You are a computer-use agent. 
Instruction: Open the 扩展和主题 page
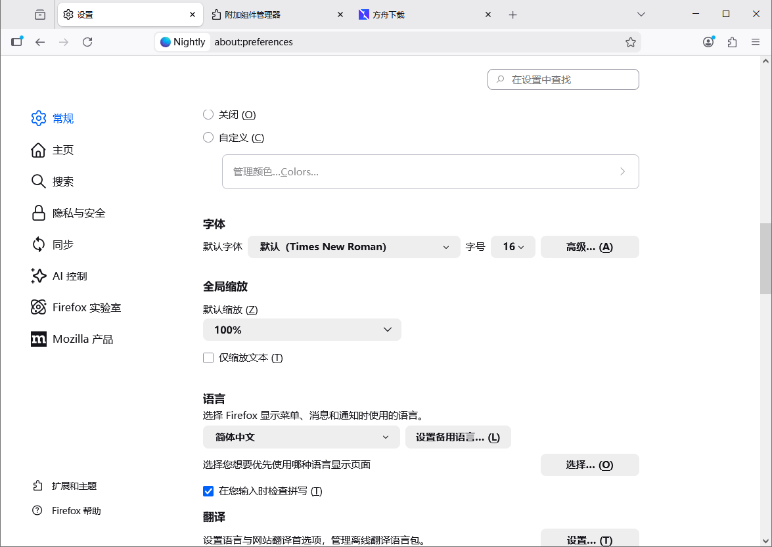tap(74, 486)
